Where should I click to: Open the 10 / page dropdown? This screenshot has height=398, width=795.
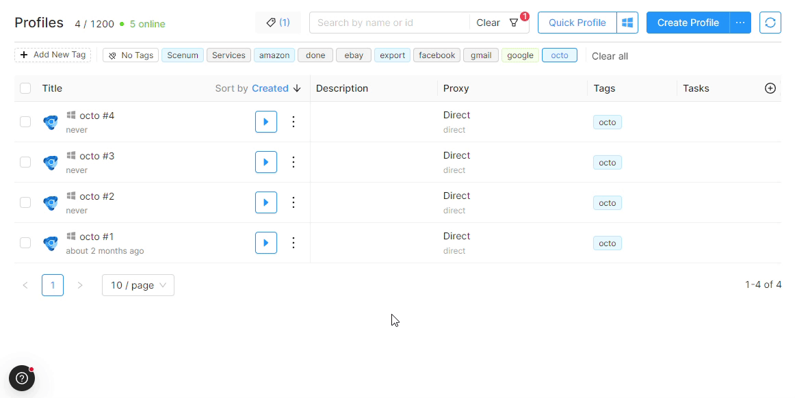point(138,285)
